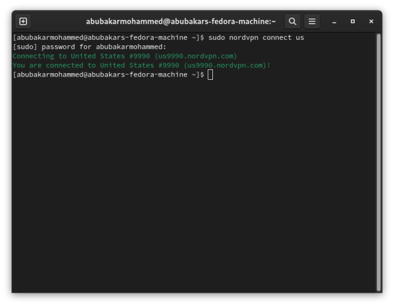Open a new terminal tab
Image resolution: width=394 pixels, height=306 pixels.
pyautogui.click(x=23, y=21)
